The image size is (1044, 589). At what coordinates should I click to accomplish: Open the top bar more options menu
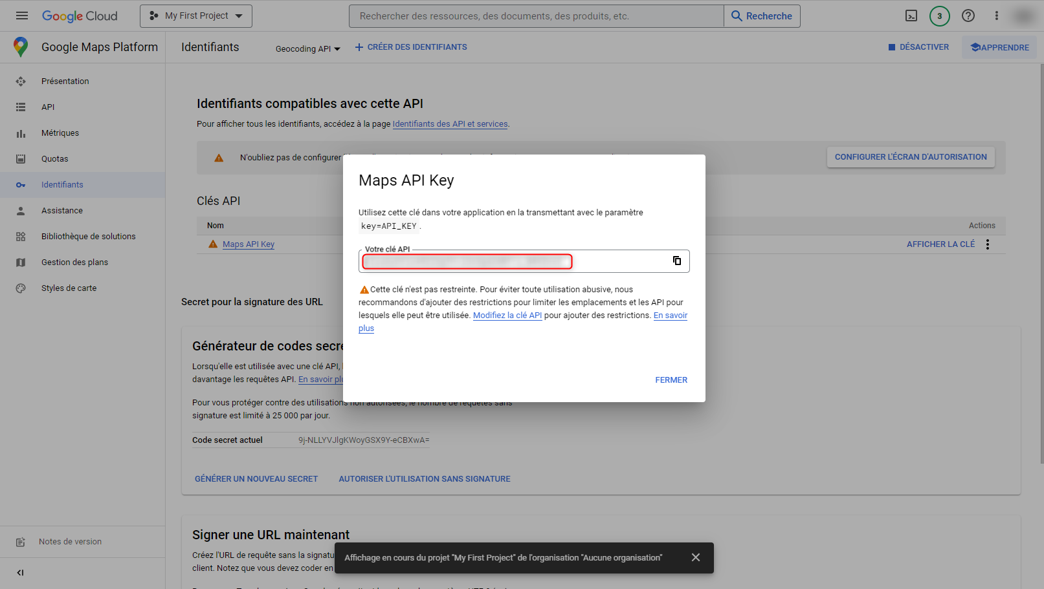coord(997,16)
